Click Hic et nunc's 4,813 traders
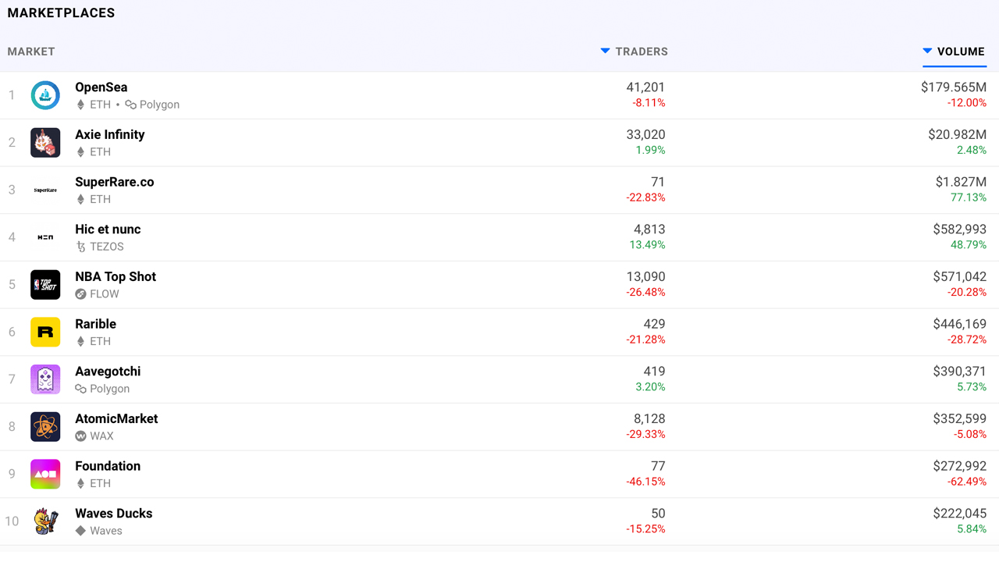999x562 pixels. 649,229
